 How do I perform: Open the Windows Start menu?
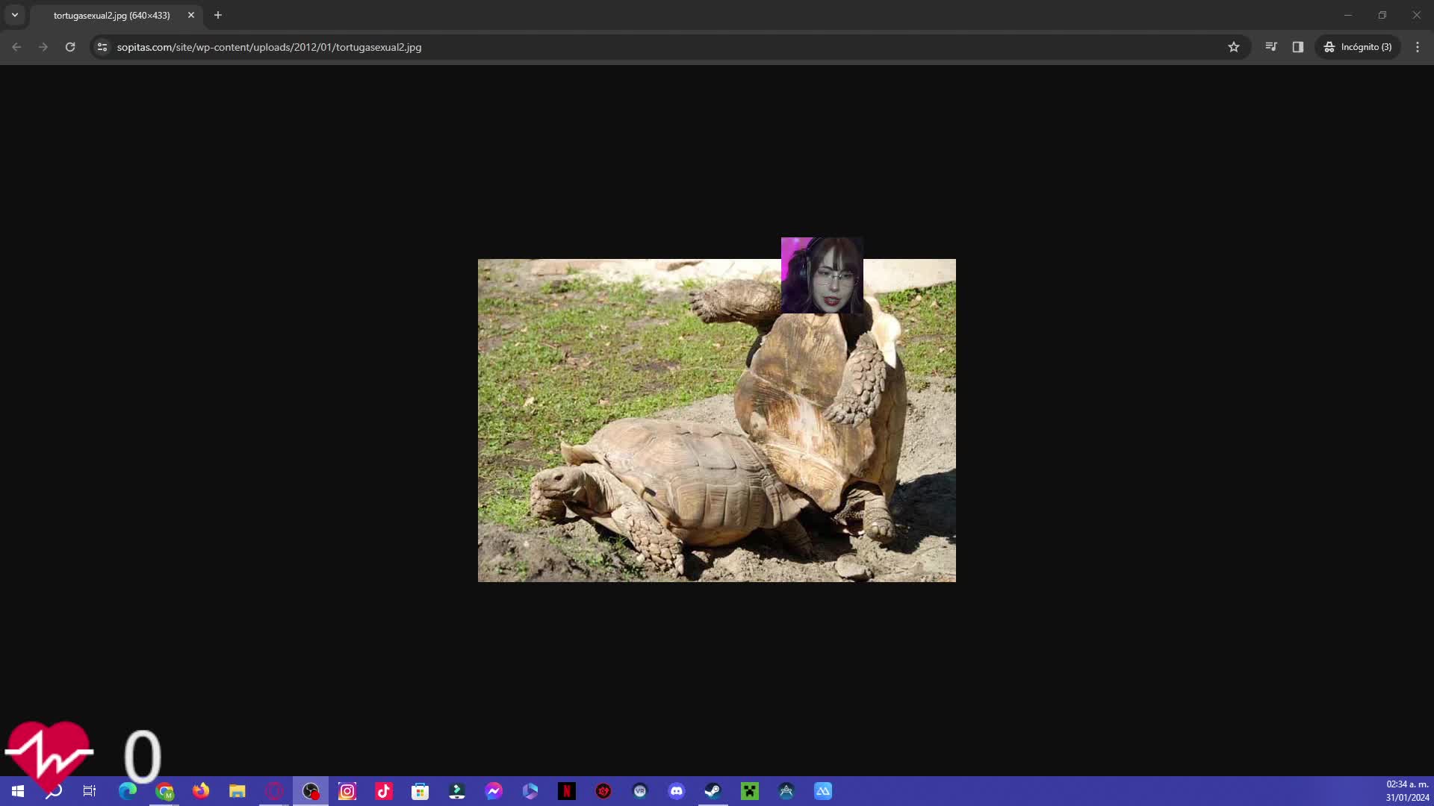[x=18, y=791]
